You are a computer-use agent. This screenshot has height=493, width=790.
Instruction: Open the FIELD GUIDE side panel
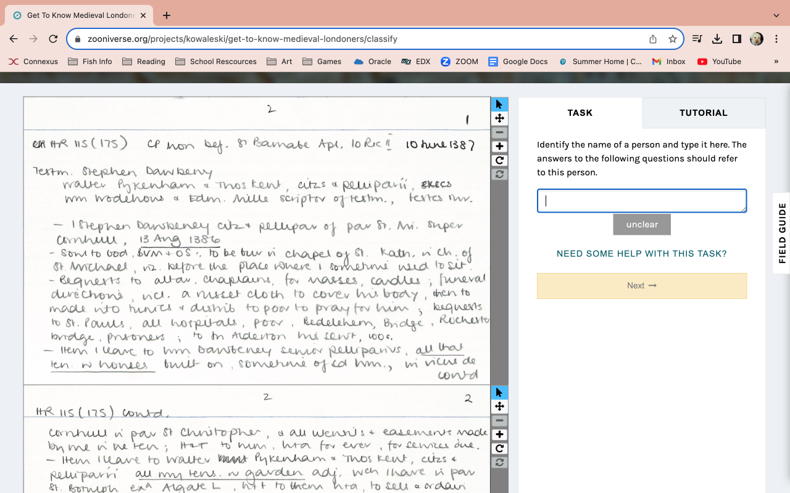782,233
